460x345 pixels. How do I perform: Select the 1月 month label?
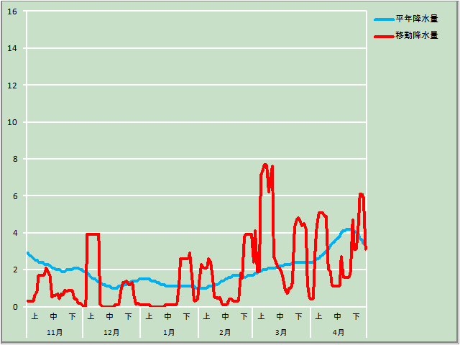click(x=169, y=332)
